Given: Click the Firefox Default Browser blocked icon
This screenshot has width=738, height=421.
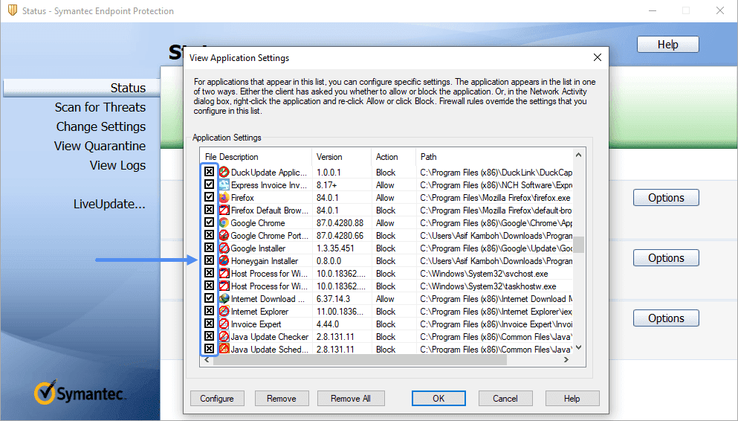Looking at the screenshot, I should coord(224,210).
